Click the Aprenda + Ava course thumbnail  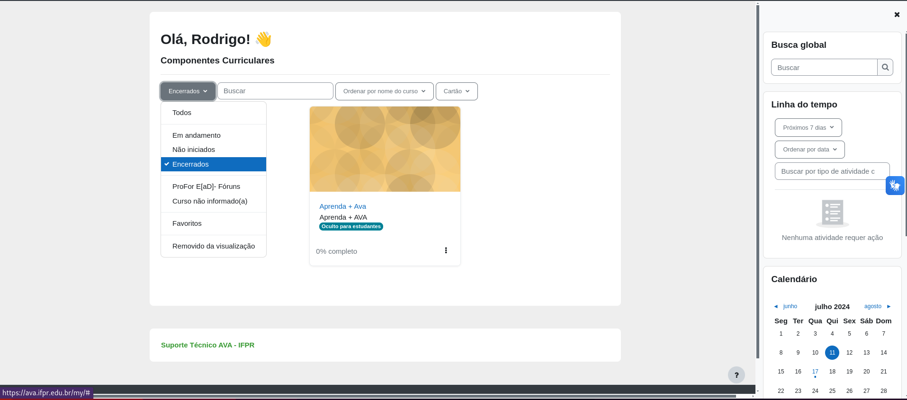(385, 149)
